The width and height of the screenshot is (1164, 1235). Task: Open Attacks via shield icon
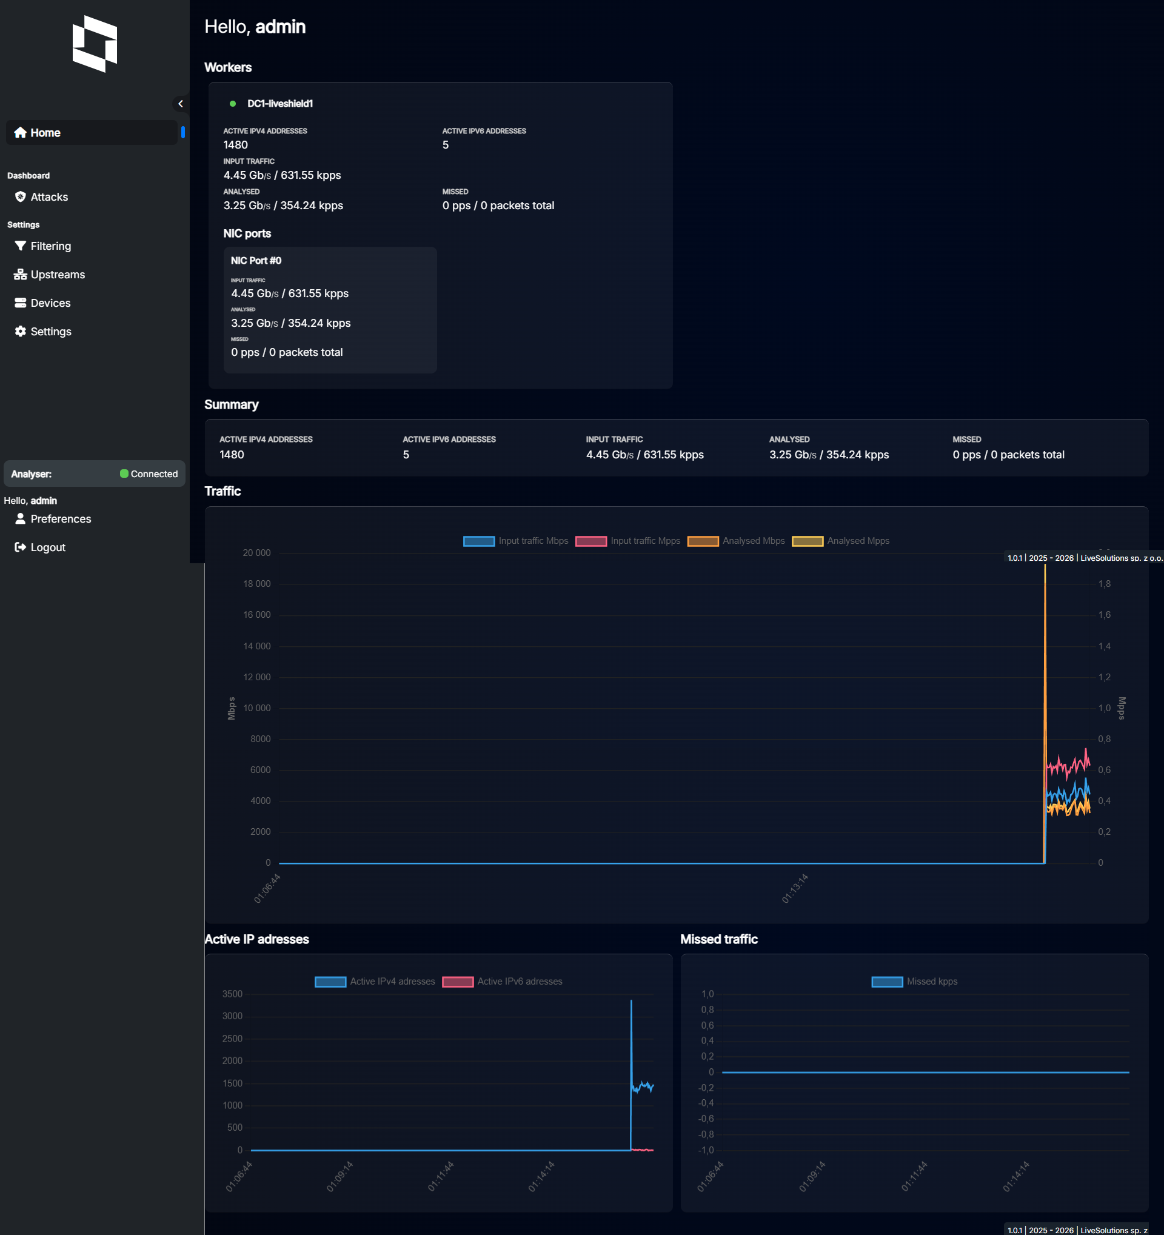coord(21,197)
